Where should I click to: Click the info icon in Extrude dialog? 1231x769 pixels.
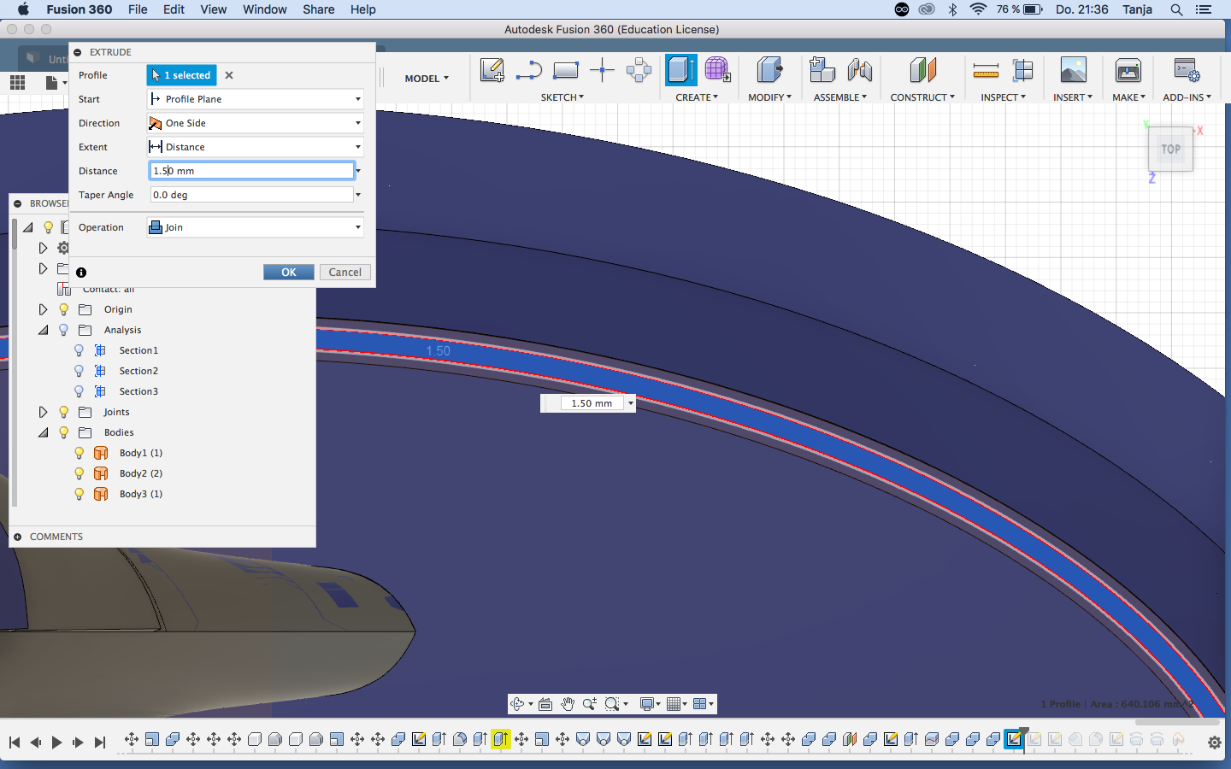coord(81,273)
